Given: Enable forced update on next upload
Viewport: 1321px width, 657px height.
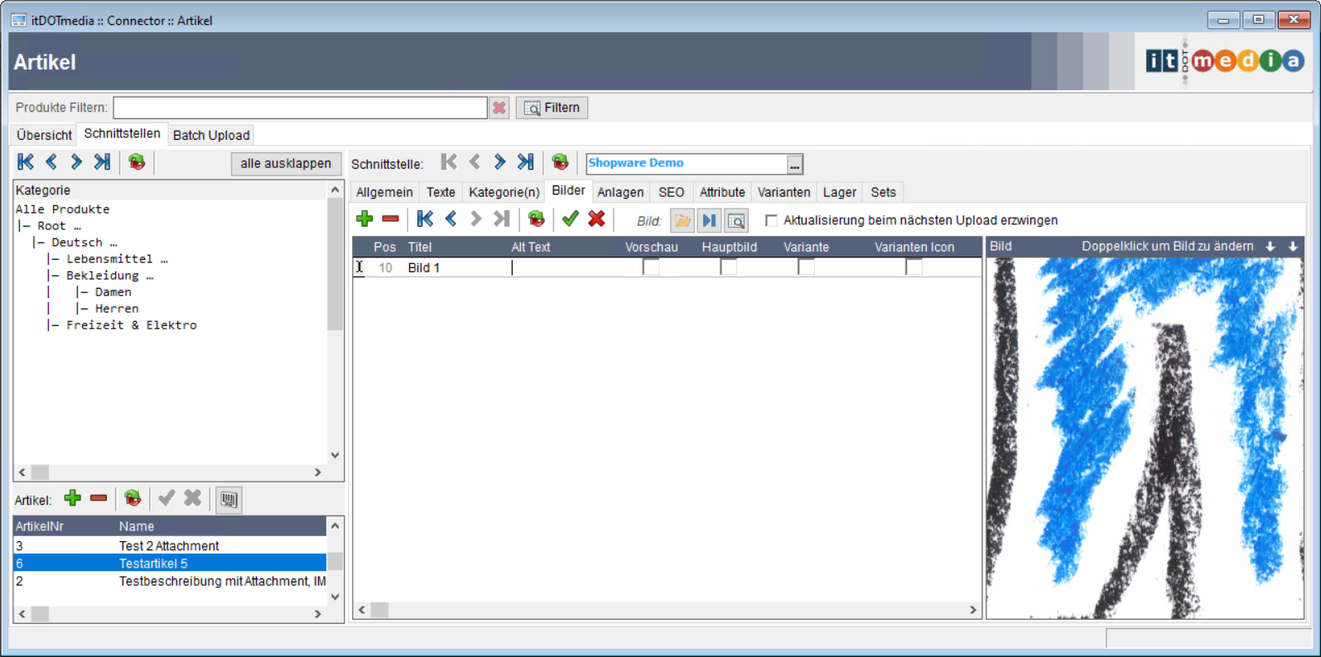Looking at the screenshot, I should point(771,220).
